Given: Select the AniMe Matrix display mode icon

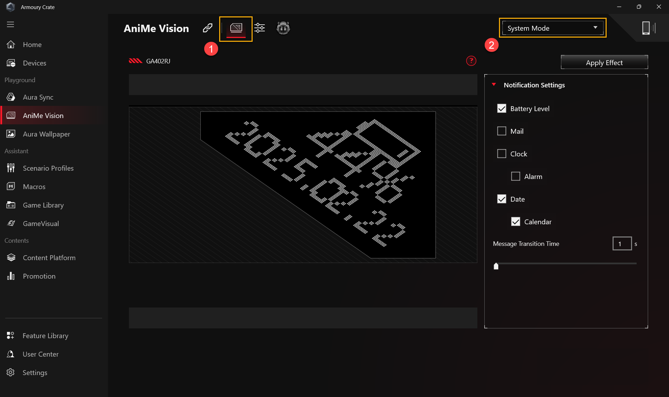Looking at the screenshot, I should coord(236,28).
